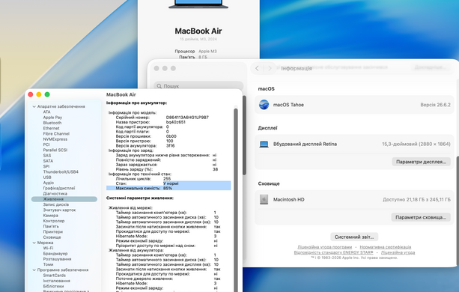Select NVMExpress in the sidebar
This screenshot has height=292, width=459.
tap(55, 139)
